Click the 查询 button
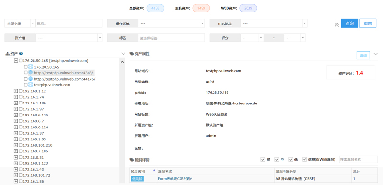The image size is (383, 185). coord(349,23)
